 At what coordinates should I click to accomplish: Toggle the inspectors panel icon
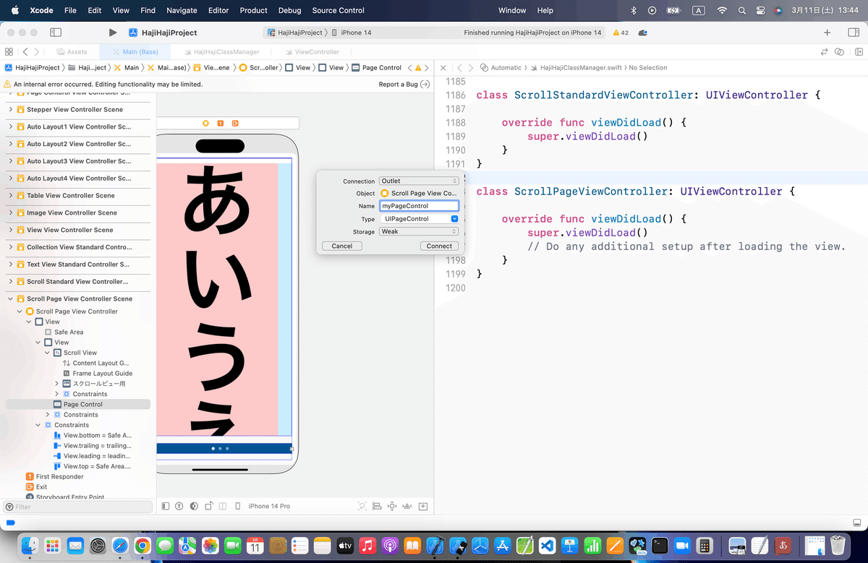click(852, 33)
